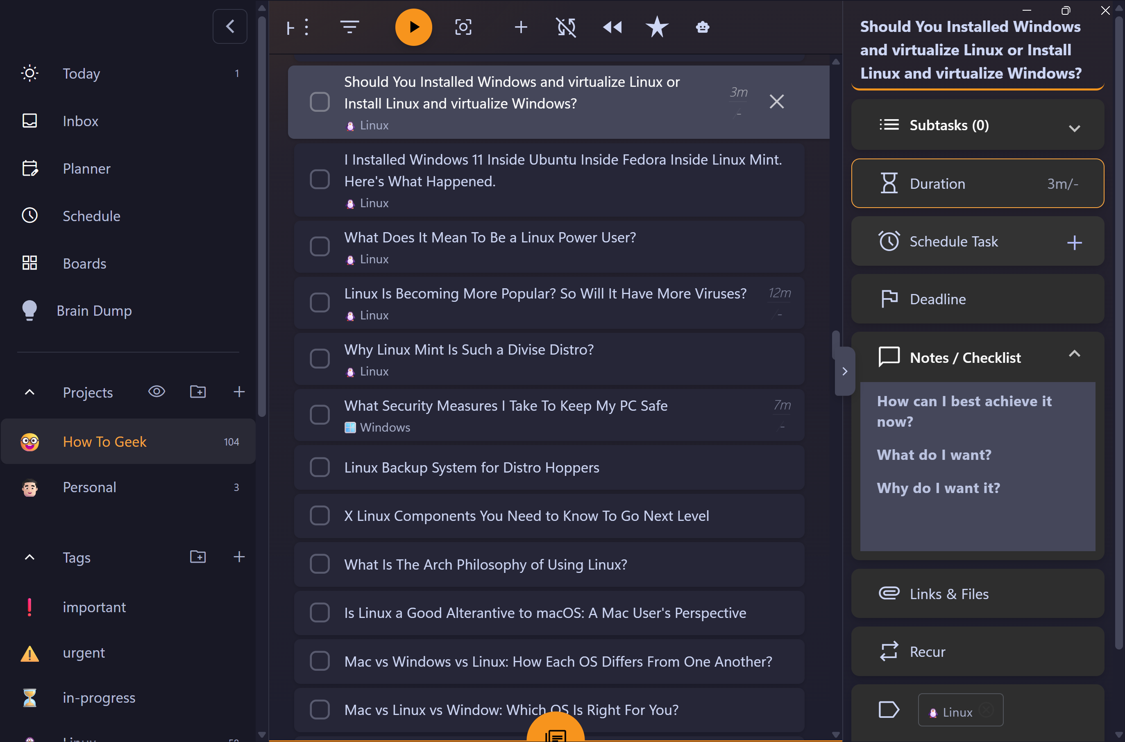Collapse the Notes / Checklist section

1074,353
